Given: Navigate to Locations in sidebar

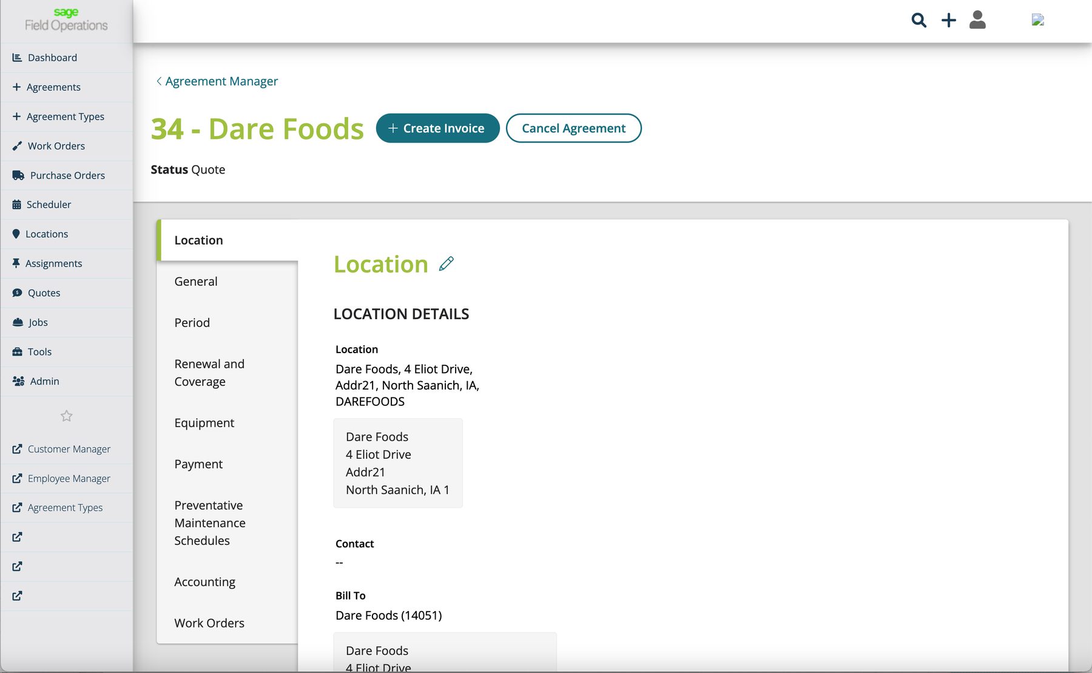Looking at the screenshot, I should coord(67,234).
